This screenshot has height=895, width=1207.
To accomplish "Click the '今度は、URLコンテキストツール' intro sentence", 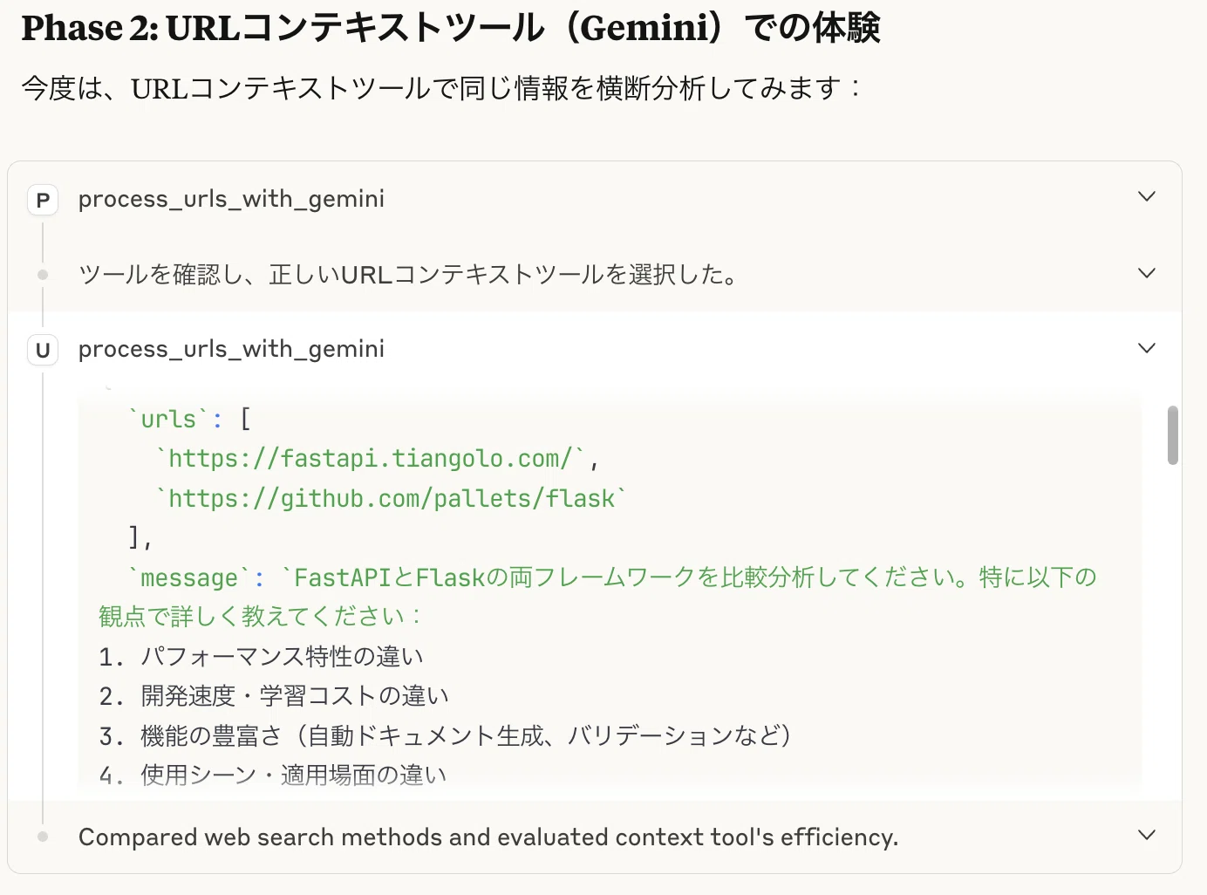I will (x=440, y=88).
